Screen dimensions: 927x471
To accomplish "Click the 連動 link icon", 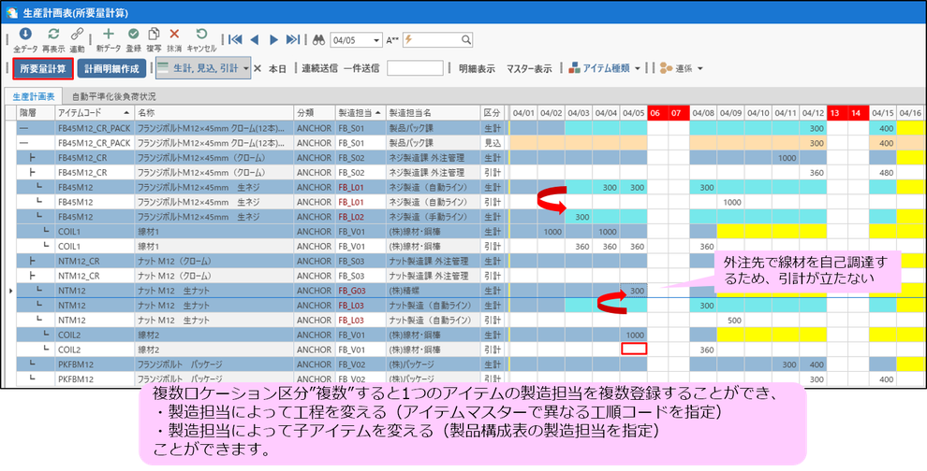I will point(77,34).
